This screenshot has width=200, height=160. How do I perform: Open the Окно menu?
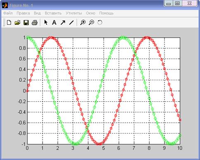pos(90,13)
